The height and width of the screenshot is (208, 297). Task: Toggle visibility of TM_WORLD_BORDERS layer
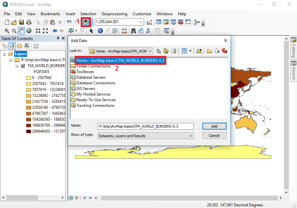tap(22, 65)
